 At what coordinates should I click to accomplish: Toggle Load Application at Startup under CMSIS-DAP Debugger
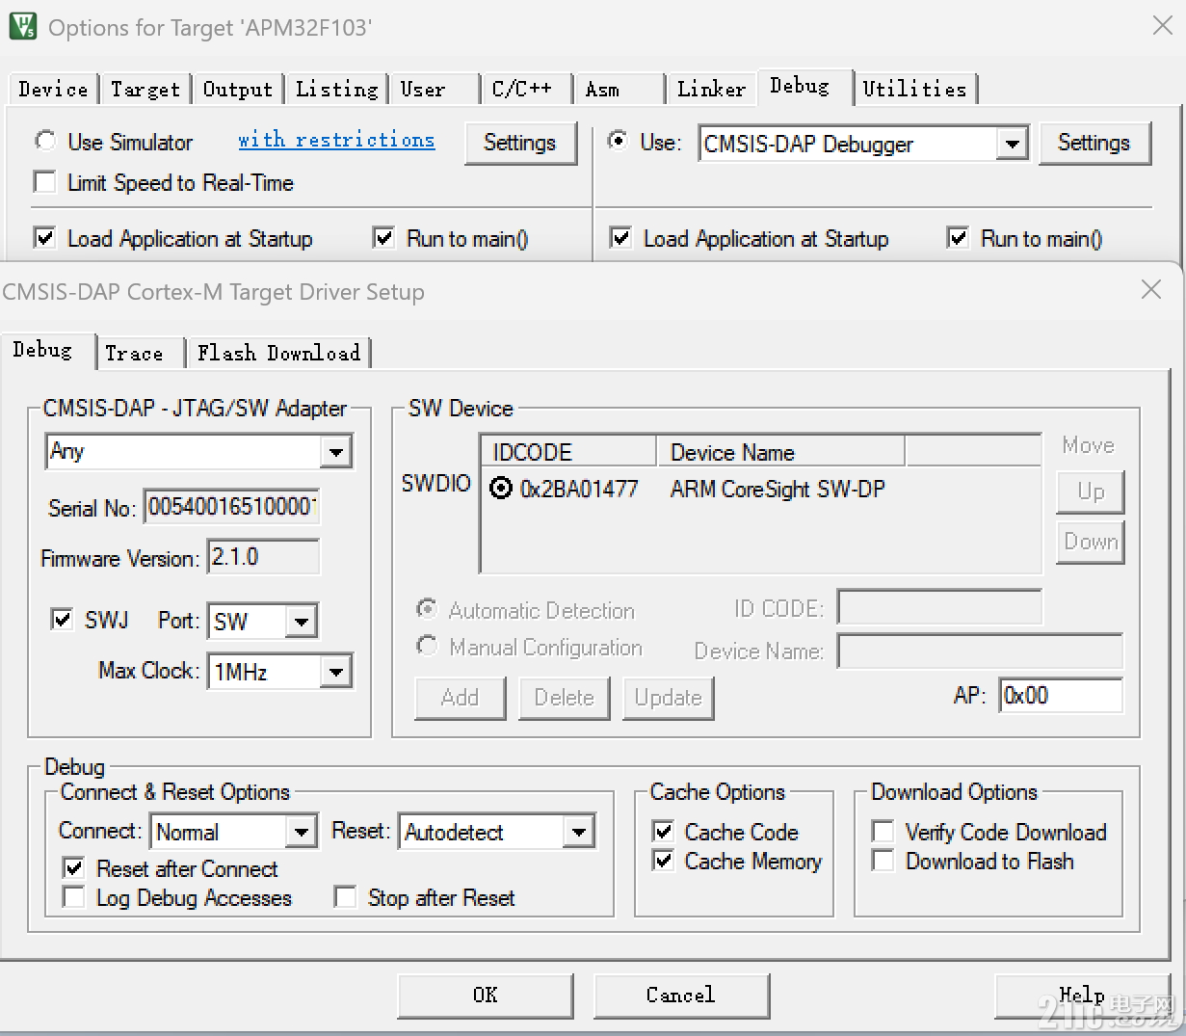(x=620, y=238)
